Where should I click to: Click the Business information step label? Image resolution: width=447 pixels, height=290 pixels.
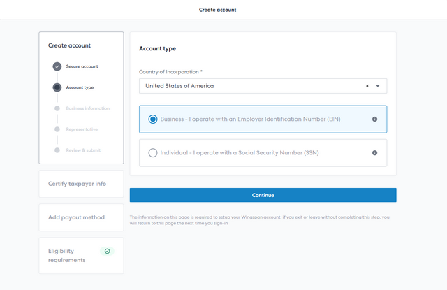87,108
